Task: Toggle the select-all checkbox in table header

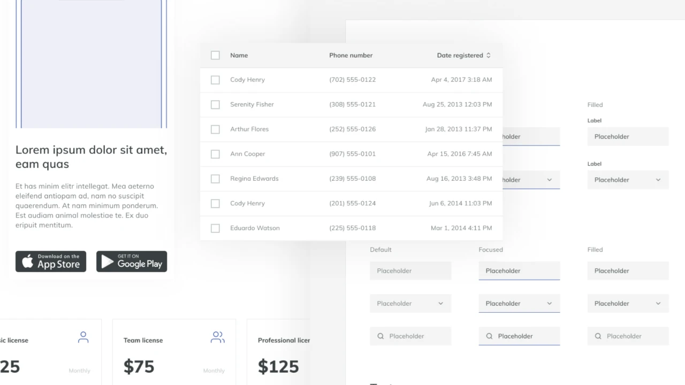Action: tap(215, 55)
